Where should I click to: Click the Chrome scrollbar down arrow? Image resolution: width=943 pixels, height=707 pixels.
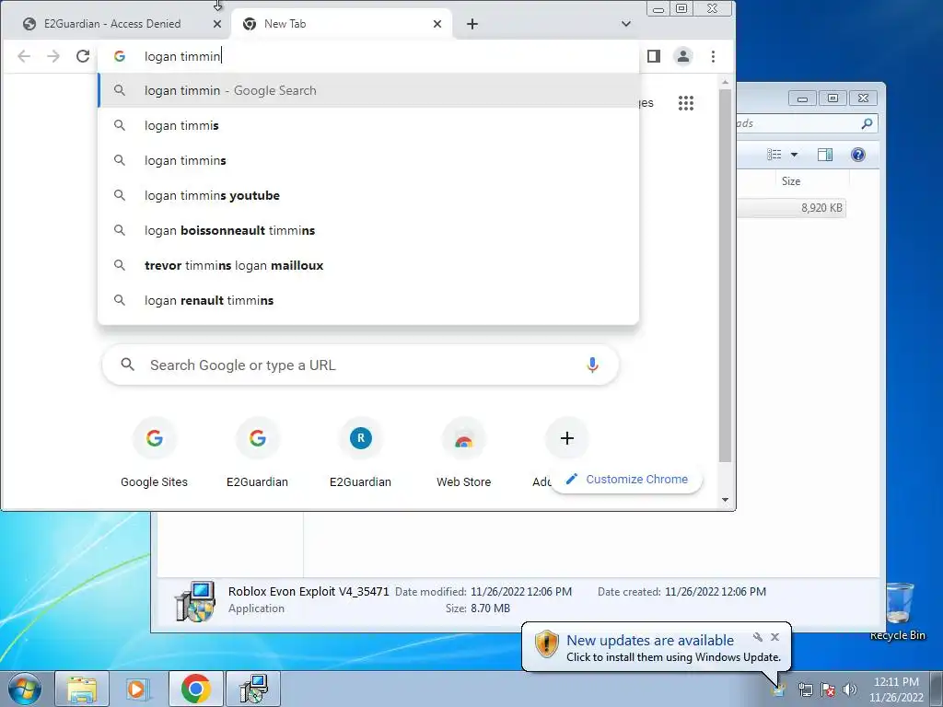pyautogui.click(x=726, y=500)
